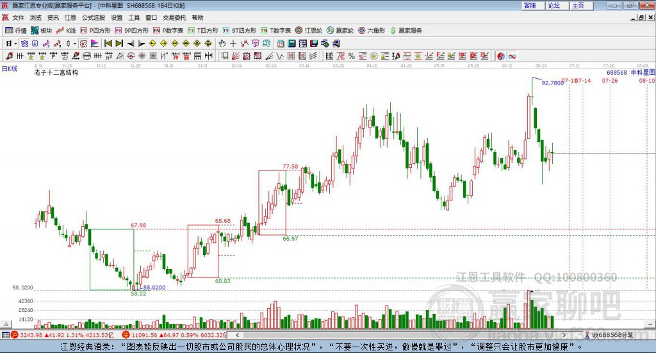
Task: Click the calendar icon in toolbar
Action: (x=281, y=44)
